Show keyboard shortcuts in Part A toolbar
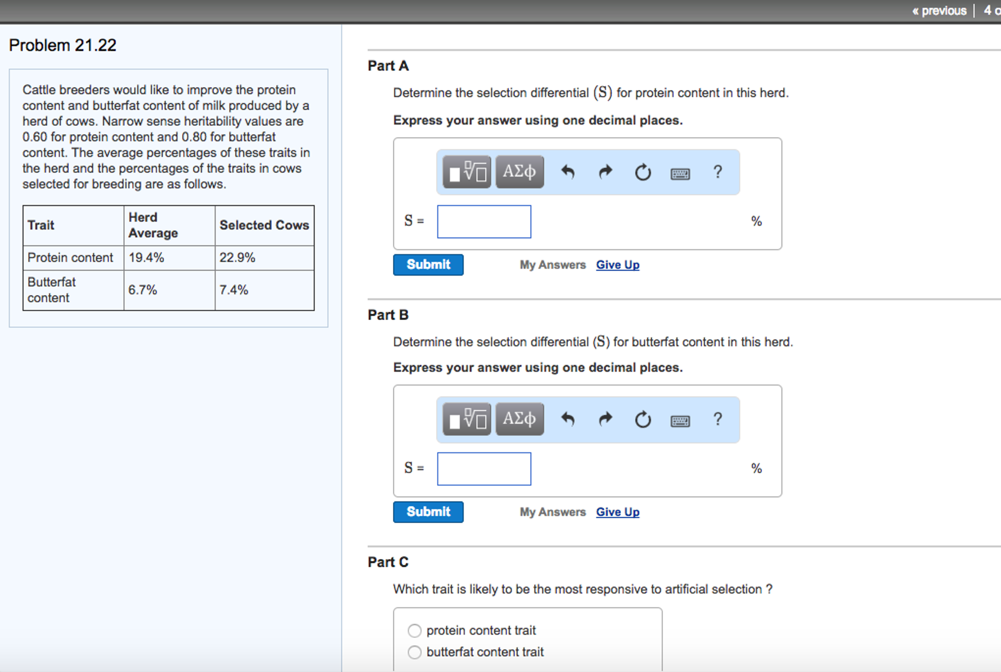The image size is (1001, 672). point(680,173)
